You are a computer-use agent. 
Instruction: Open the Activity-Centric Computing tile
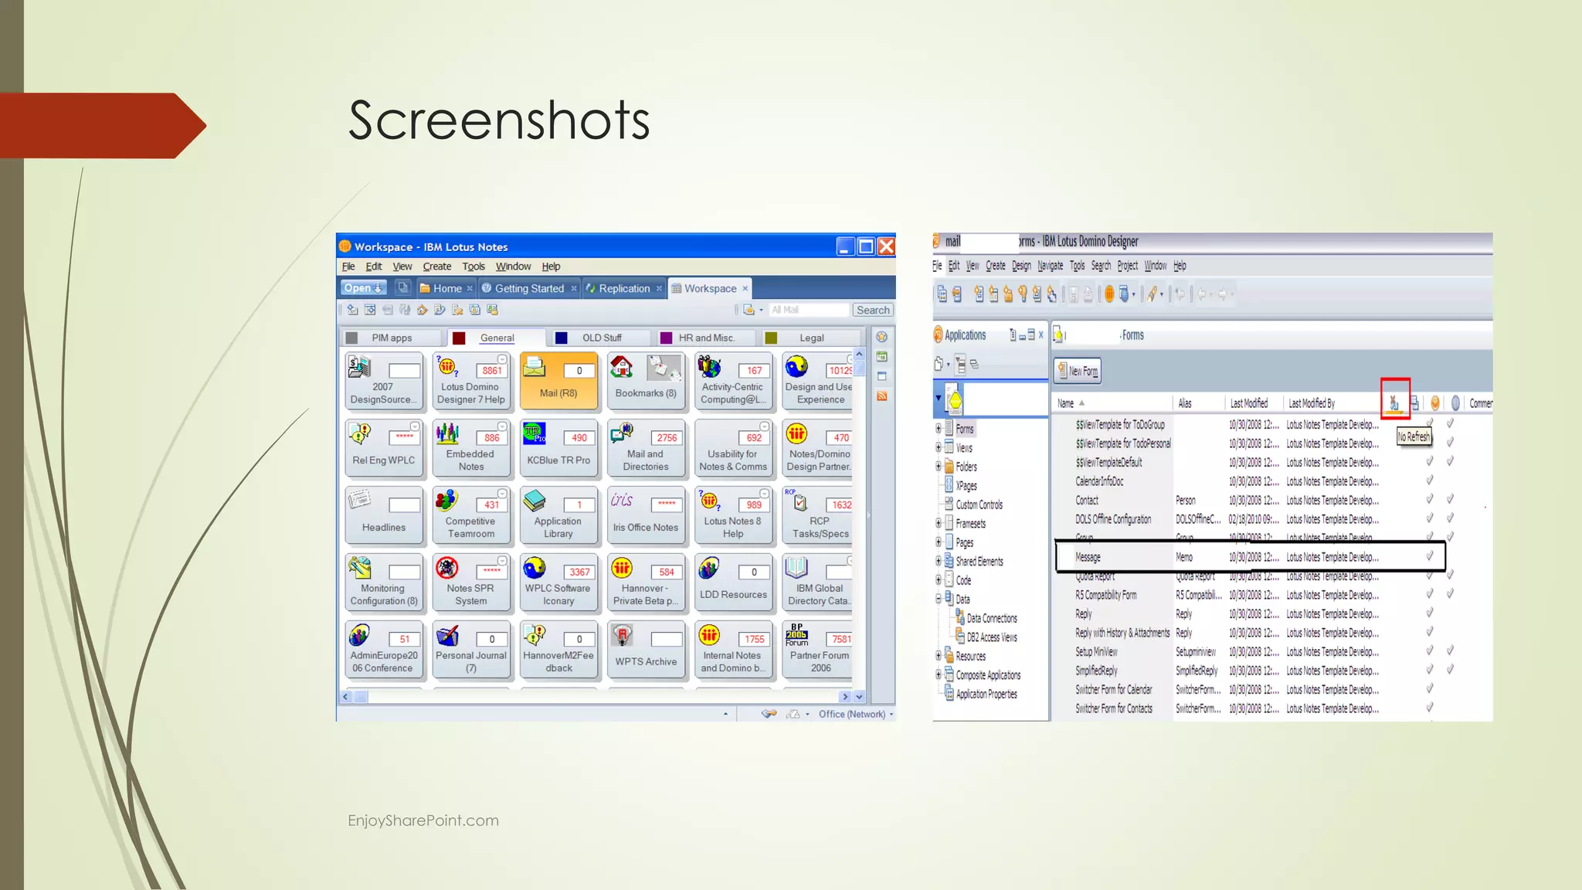[733, 380]
